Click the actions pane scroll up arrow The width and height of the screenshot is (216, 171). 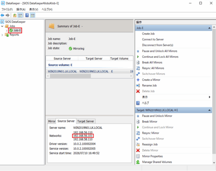tap(214, 27)
